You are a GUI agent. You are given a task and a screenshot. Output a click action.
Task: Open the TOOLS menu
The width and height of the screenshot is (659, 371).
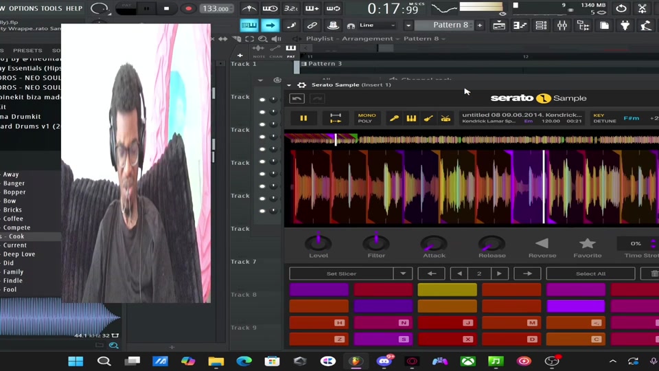coord(51,8)
